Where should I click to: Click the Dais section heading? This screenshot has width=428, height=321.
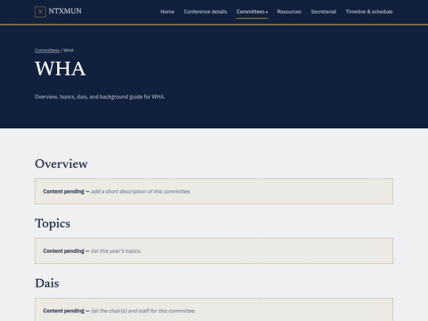click(47, 283)
